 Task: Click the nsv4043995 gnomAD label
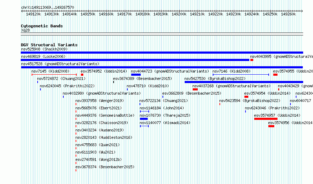click(x=281, y=56)
